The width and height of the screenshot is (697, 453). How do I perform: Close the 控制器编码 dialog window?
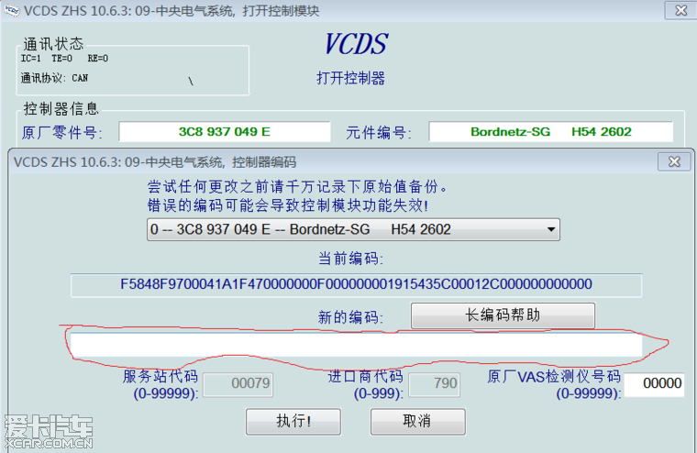(674, 161)
